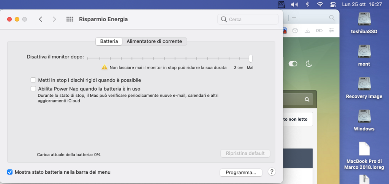Enable Abilita Power Nap checkbox
The height and width of the screenshot is (184, 389).
(x=33, y=88)
